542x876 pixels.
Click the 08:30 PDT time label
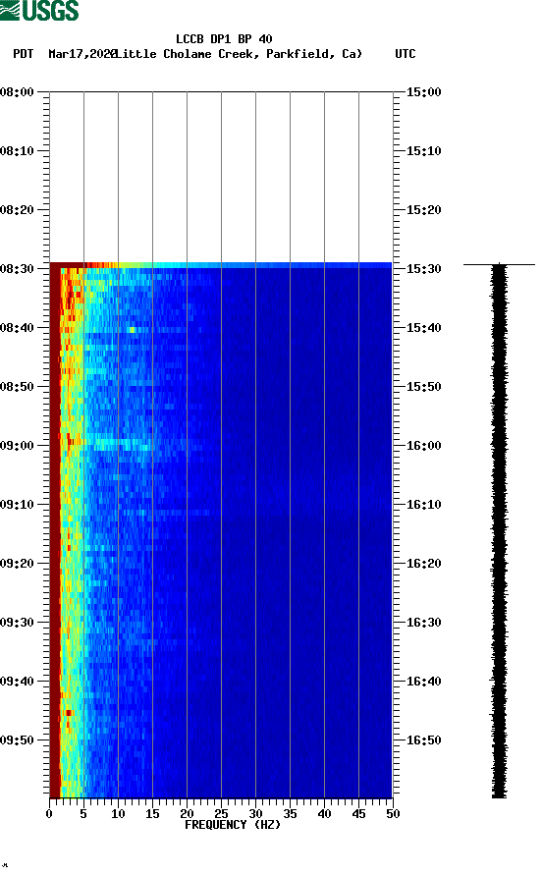(18, 269)
